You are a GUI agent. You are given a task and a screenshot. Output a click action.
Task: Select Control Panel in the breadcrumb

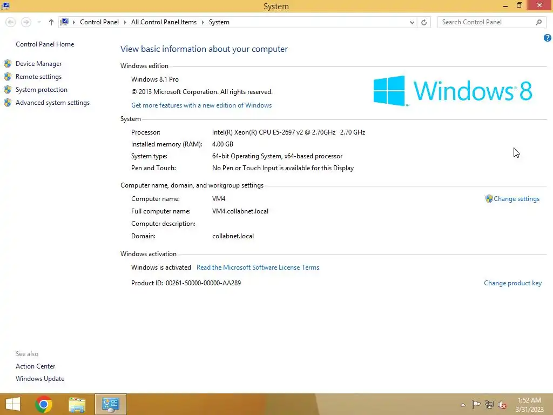pyautogui.click(x=99, y=22)
